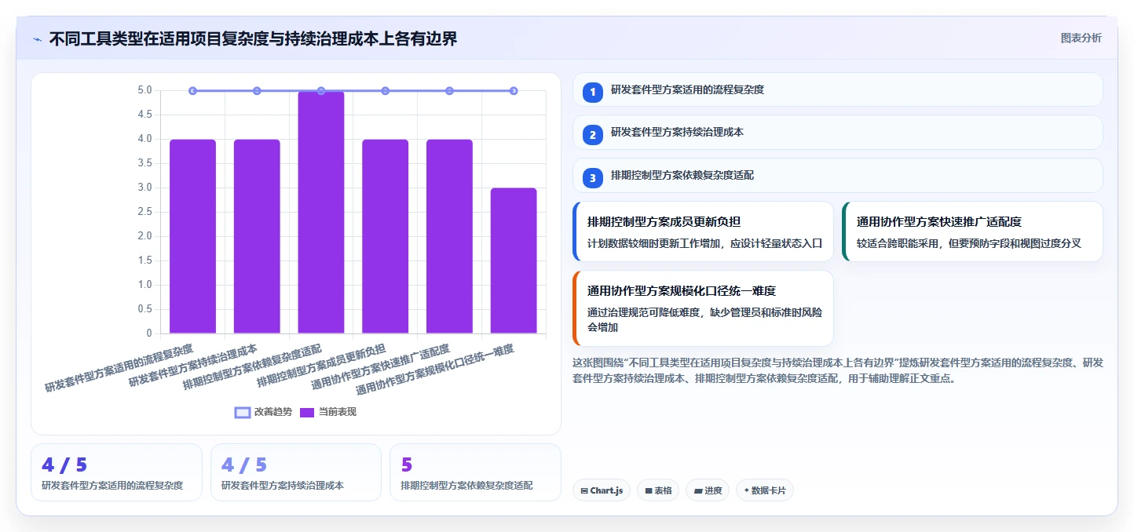Click the 5.0 y-axis label
The image size is (1134, 532).
coord(145,90)
